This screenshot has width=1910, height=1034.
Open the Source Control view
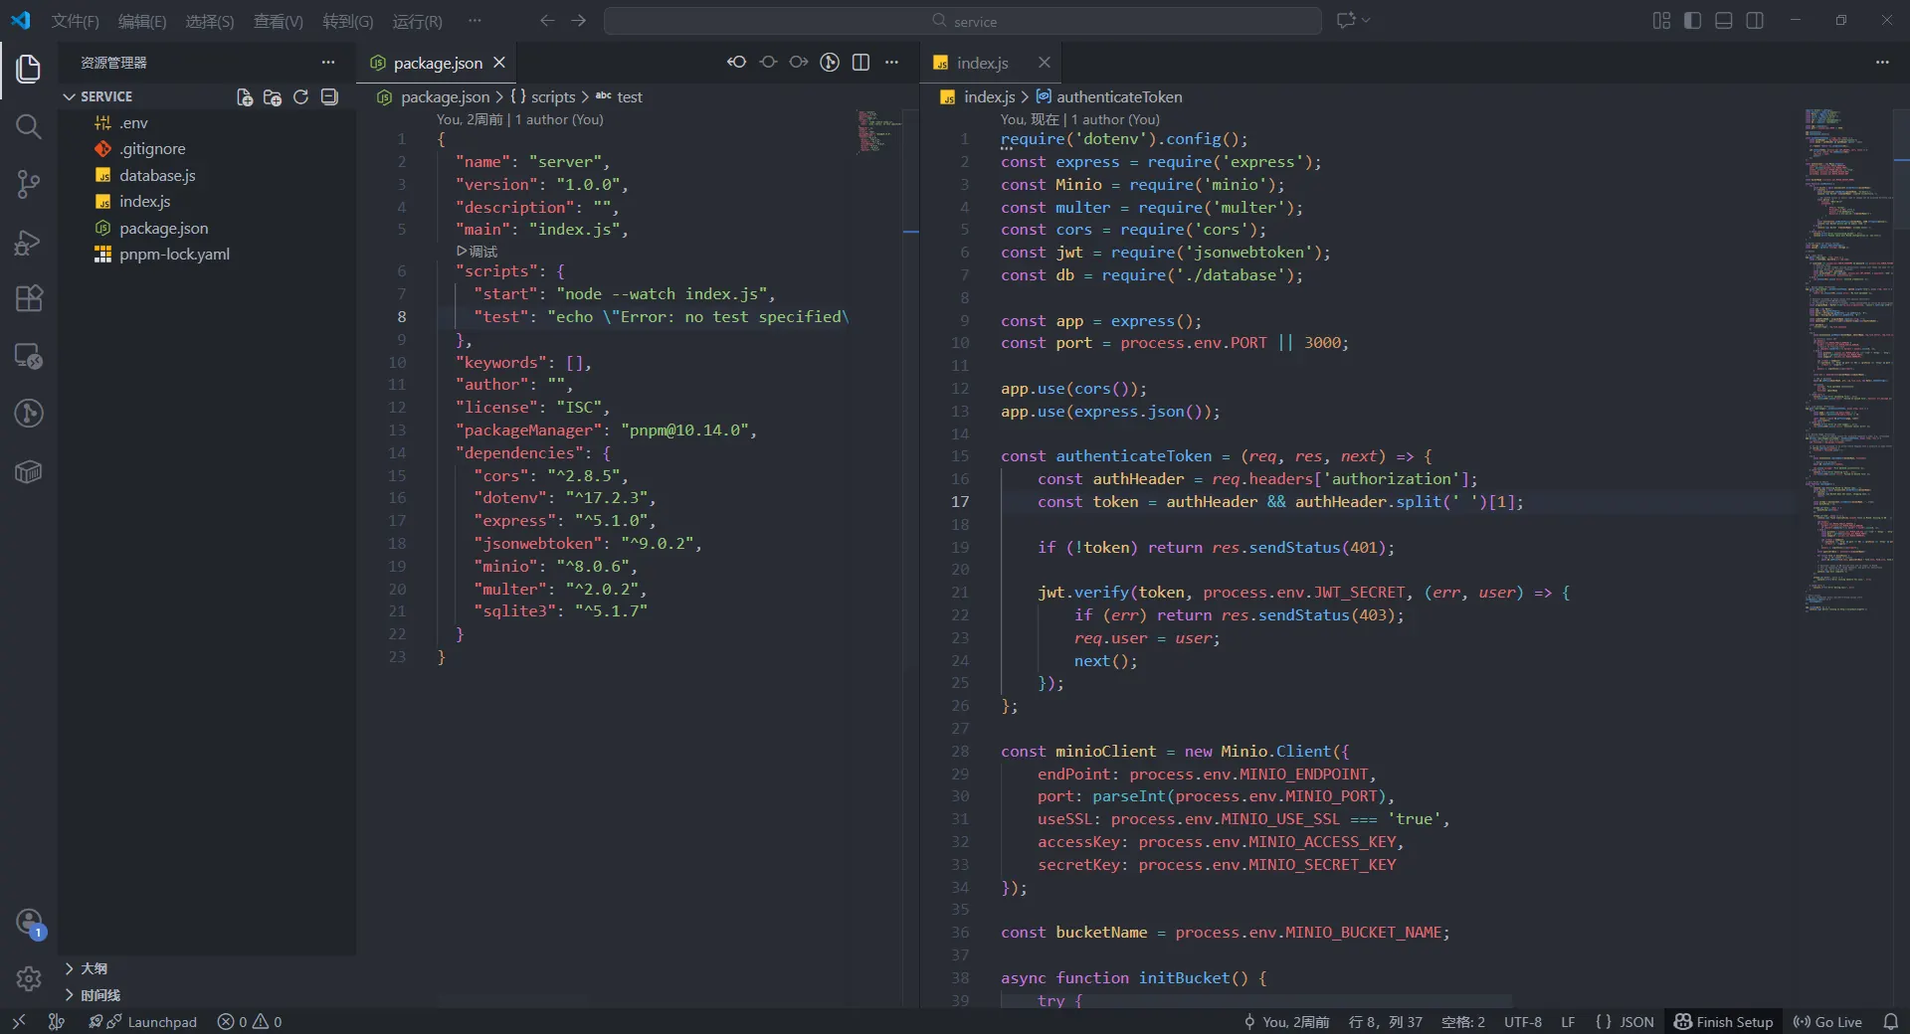pyautogui.click(x=28, y=184)
